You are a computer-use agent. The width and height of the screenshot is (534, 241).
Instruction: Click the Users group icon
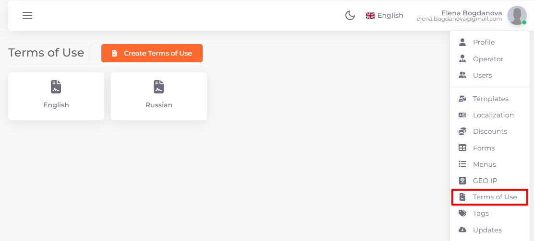coord(462,75)
